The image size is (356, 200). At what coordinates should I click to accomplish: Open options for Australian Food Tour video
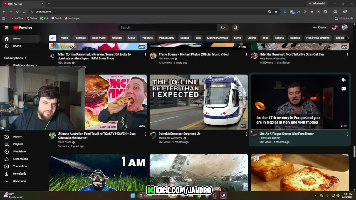pyautogui.click(x=145, y=134)
